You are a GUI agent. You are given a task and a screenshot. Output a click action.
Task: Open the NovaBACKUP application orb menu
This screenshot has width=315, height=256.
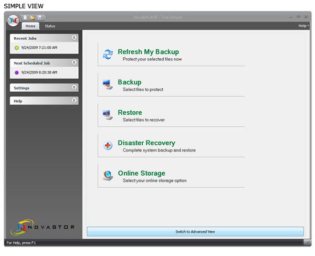point(14,20)
